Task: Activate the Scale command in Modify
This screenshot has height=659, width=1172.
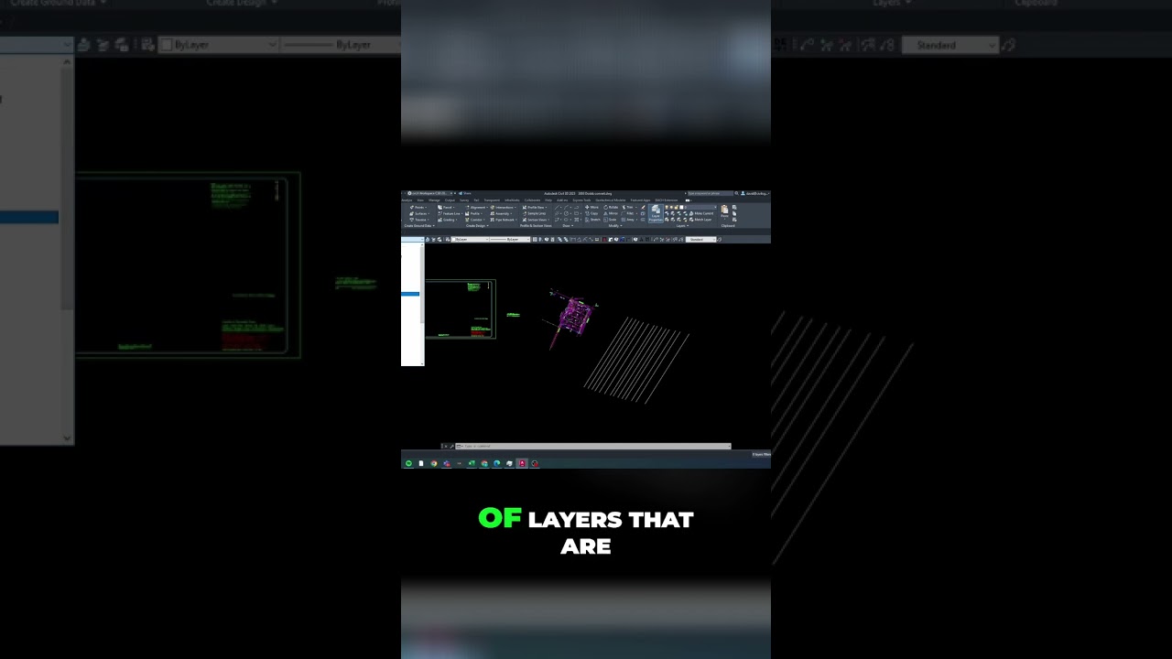Action: [611, 220]
